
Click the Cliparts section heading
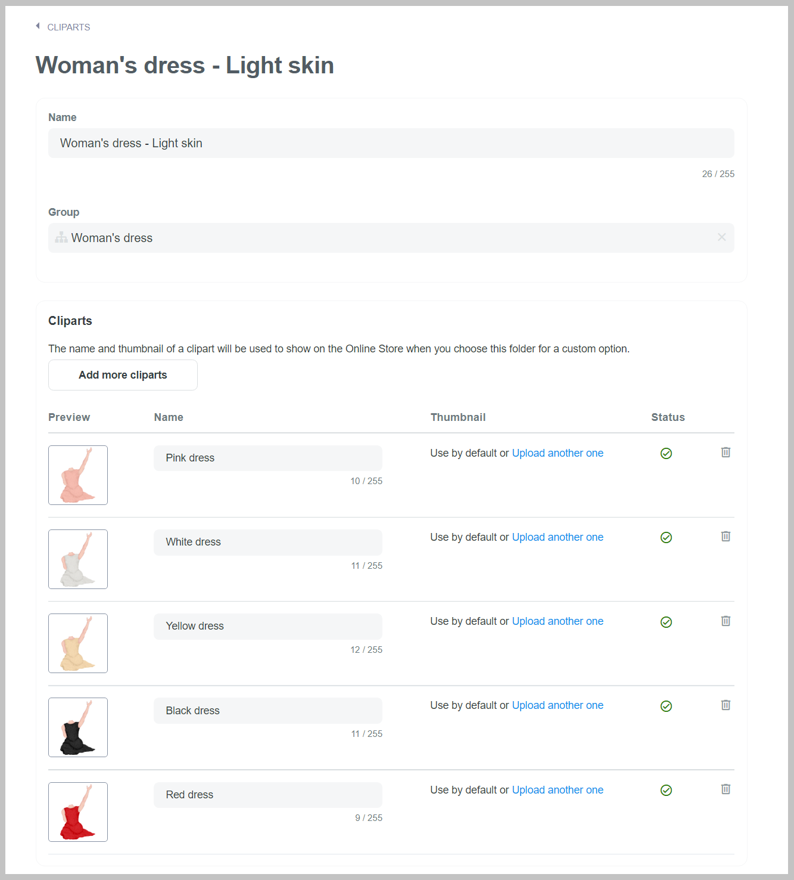coord(70,321)
